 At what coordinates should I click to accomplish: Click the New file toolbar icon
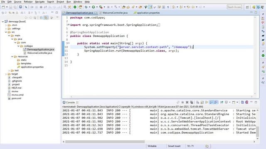(x=3, y=7)
